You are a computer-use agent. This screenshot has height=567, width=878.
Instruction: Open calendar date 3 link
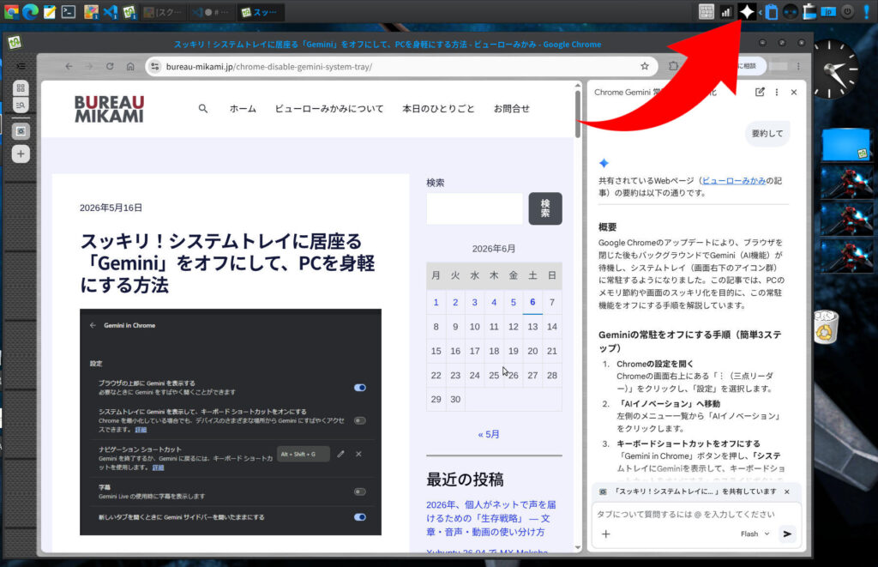474,302
